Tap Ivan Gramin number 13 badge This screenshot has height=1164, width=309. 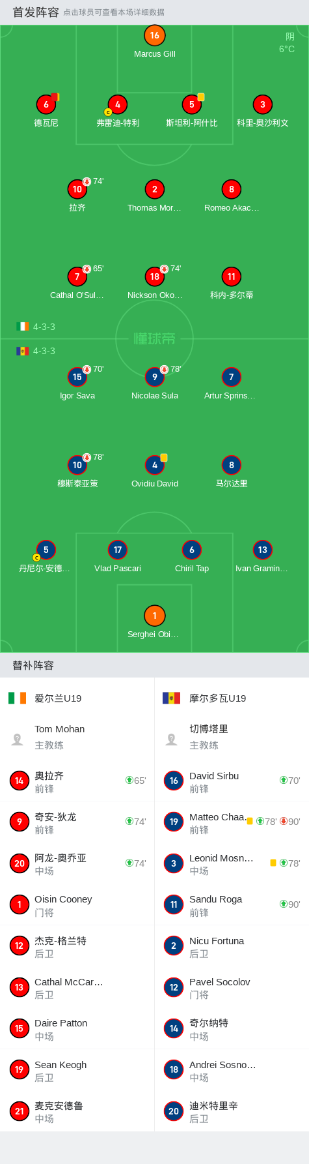[263, 550]
